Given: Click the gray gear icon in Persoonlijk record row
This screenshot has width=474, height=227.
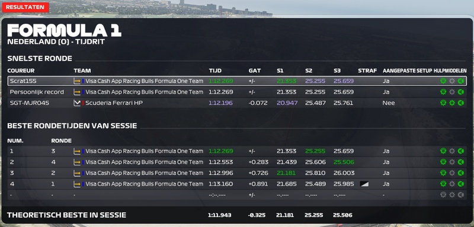Looking at the screenshot, I should point(452,92).
